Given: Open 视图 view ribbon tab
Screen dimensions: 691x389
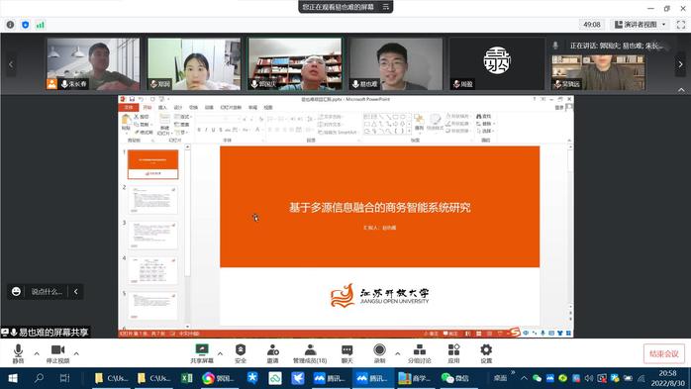Looking at the screenshot, I should pos(268,108).
